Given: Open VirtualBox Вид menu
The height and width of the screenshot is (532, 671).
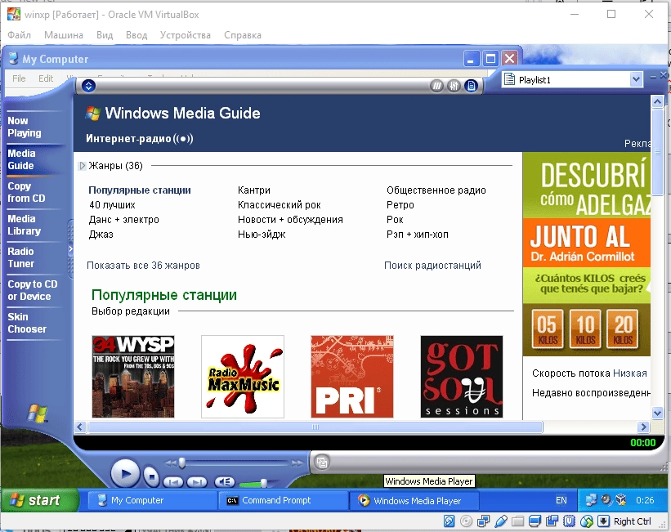Looking at the screenshot, I should click(105, 35).
